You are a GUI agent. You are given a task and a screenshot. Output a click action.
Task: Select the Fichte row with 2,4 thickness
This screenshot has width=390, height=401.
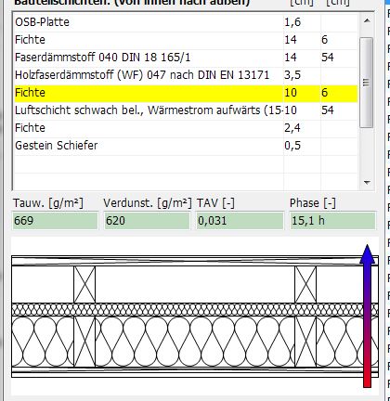coord(186,128)
